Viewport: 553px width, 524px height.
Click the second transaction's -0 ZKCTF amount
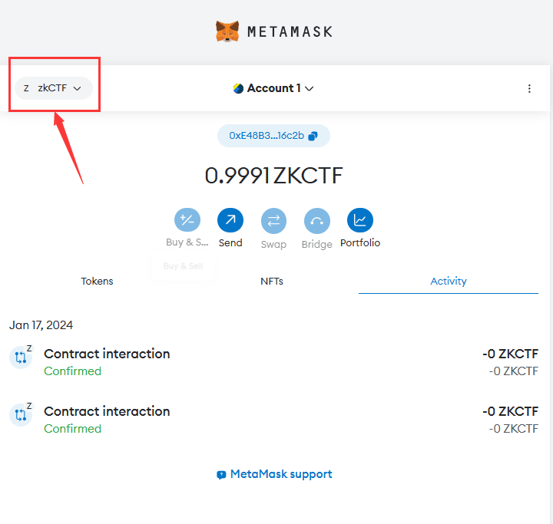click(x=510, y=411)
